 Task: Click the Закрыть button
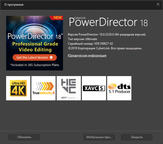tap(136, 137)
